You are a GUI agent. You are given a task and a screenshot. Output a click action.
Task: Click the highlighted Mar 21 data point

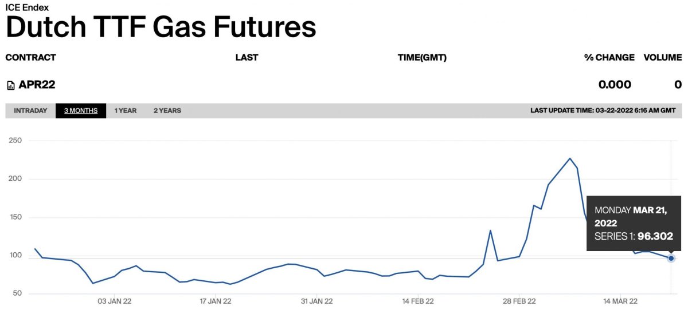[671, 259]
